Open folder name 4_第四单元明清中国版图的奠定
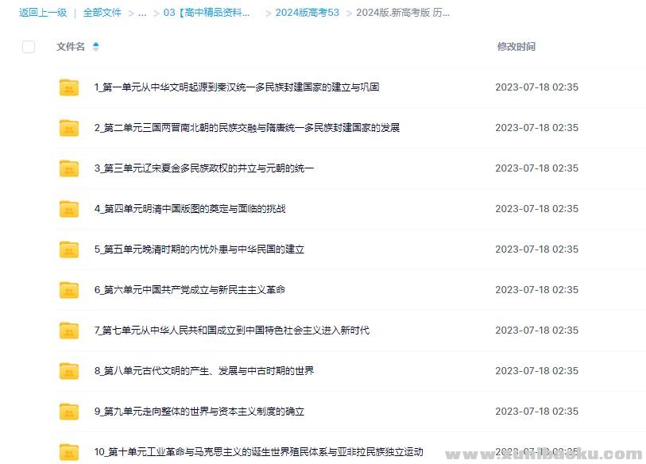The height and width of the screenshot is (464, 646). (x=189, y=209)
